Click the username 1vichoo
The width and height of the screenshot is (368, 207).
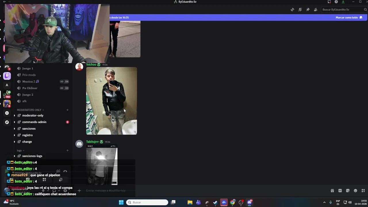click(x=91, y=65)
